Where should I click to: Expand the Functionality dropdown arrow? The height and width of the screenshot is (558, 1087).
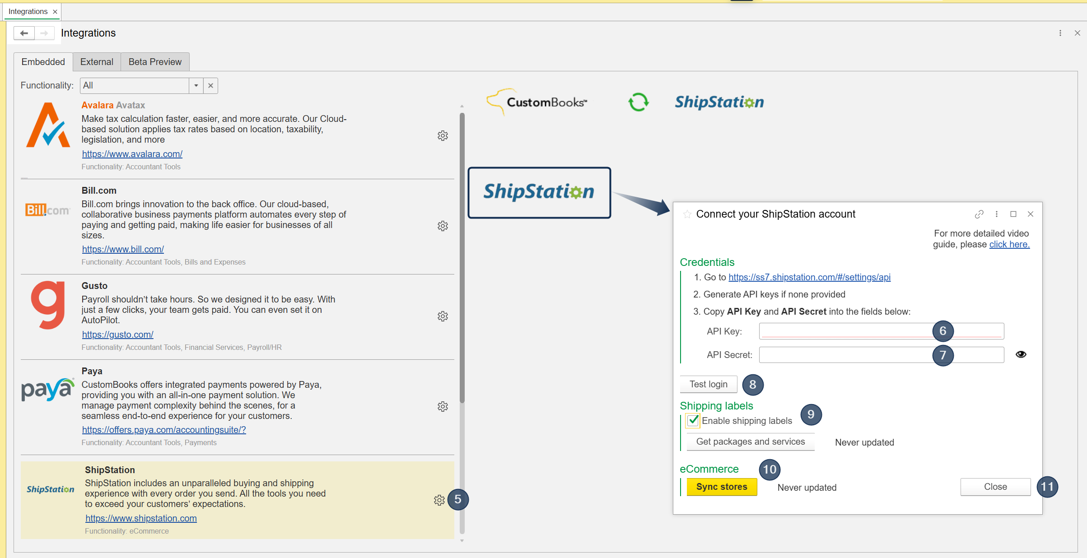196,85
